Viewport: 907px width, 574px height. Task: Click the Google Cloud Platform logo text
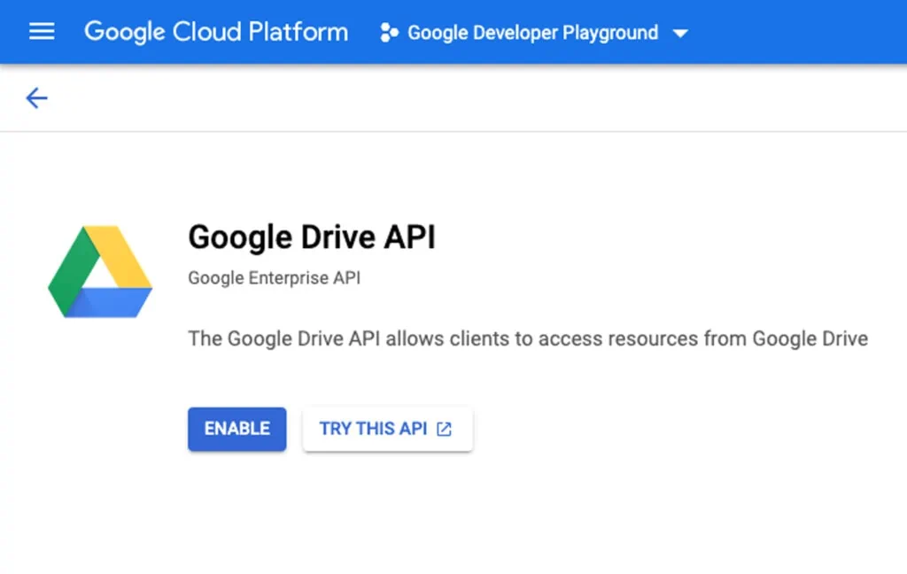[x=216, y=32]
